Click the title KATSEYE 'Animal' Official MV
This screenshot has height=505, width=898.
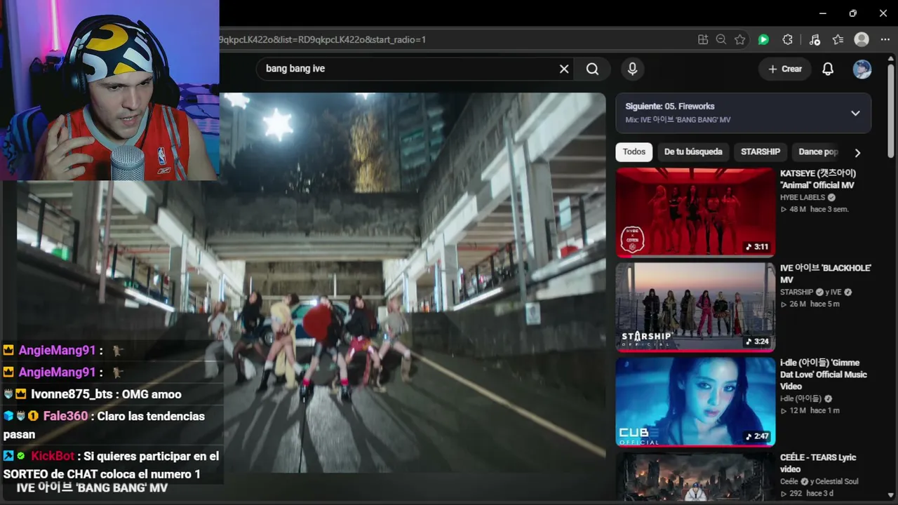coord(818,179)
